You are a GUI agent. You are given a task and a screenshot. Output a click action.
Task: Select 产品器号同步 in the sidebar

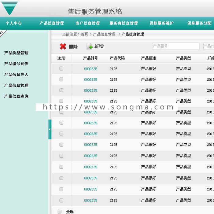[x=16, y=64]
